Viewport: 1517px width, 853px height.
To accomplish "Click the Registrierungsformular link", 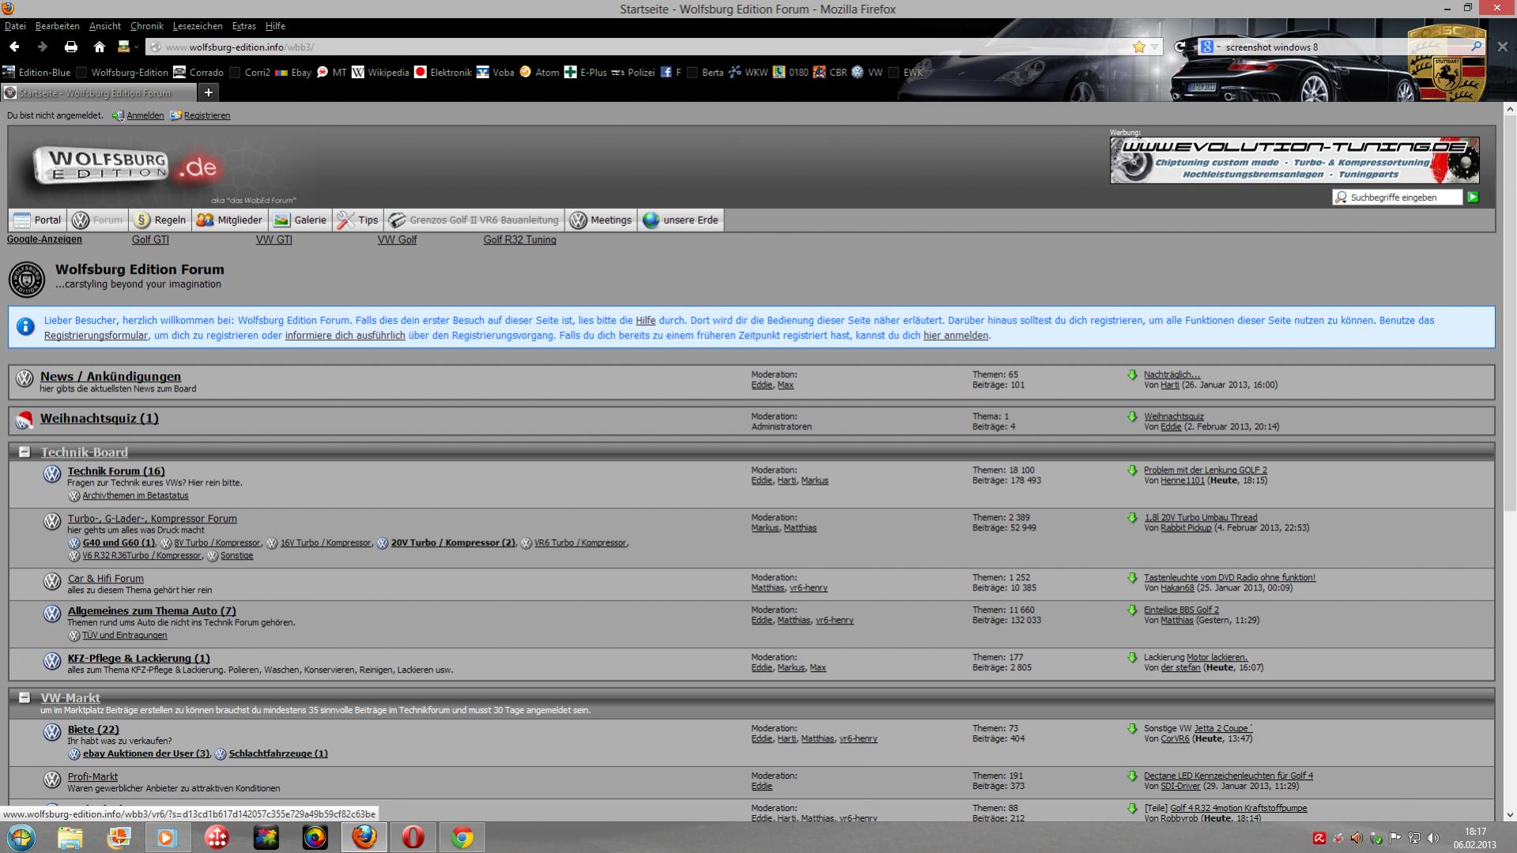I will point(96,335).
